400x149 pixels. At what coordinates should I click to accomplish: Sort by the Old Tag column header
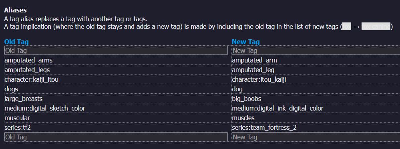[16, 42]
